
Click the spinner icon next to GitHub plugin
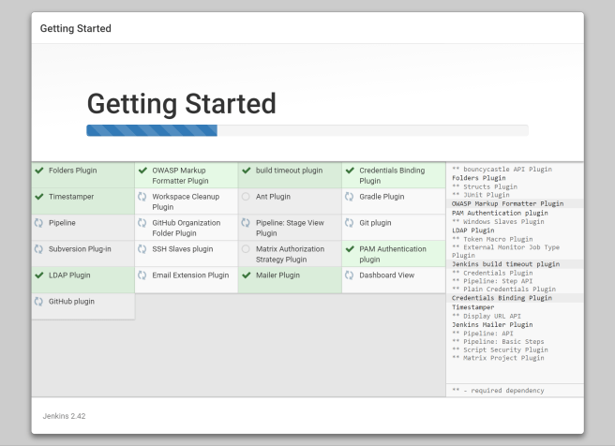coord(39,302)
